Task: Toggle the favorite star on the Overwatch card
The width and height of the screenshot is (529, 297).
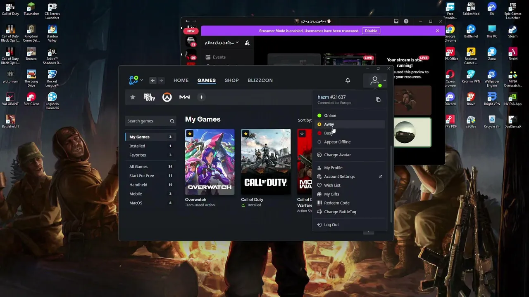Action: pyautogui.click(x=190, y=134)
